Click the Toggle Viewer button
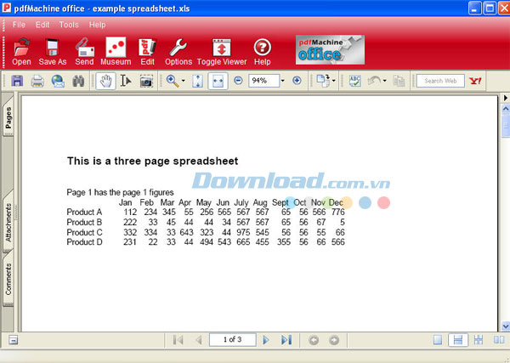This screenshot has width=510, height=363. (x=220, y=51)
